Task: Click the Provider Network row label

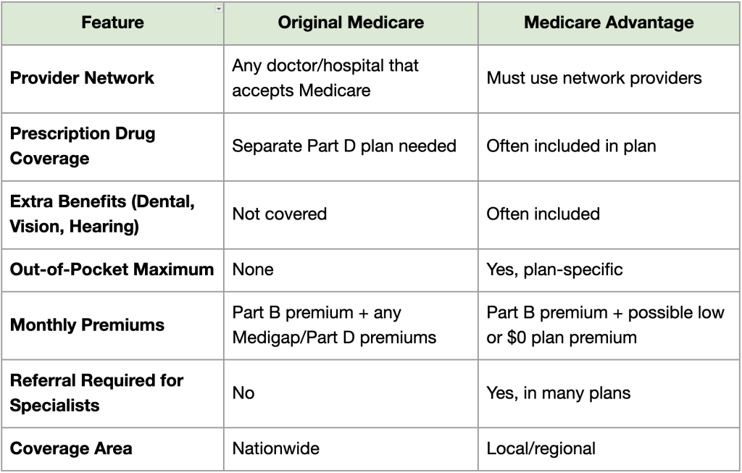Action: pyautogui.click(x=82, y=78)
